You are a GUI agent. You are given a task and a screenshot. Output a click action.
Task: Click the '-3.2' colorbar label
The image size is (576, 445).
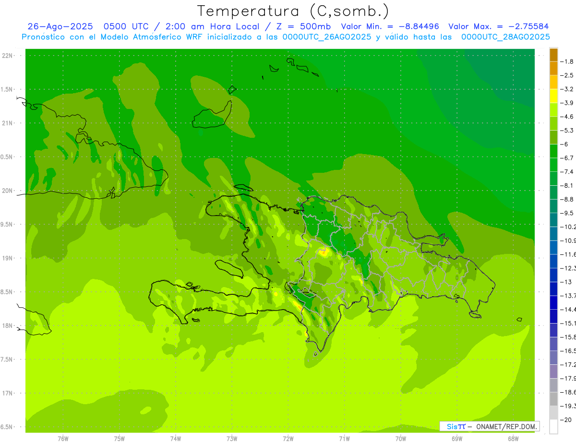[567, 89]
